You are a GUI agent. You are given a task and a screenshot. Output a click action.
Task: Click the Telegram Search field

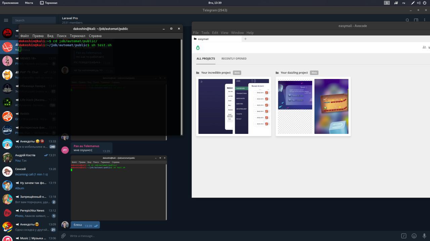(x=34, y=20)
